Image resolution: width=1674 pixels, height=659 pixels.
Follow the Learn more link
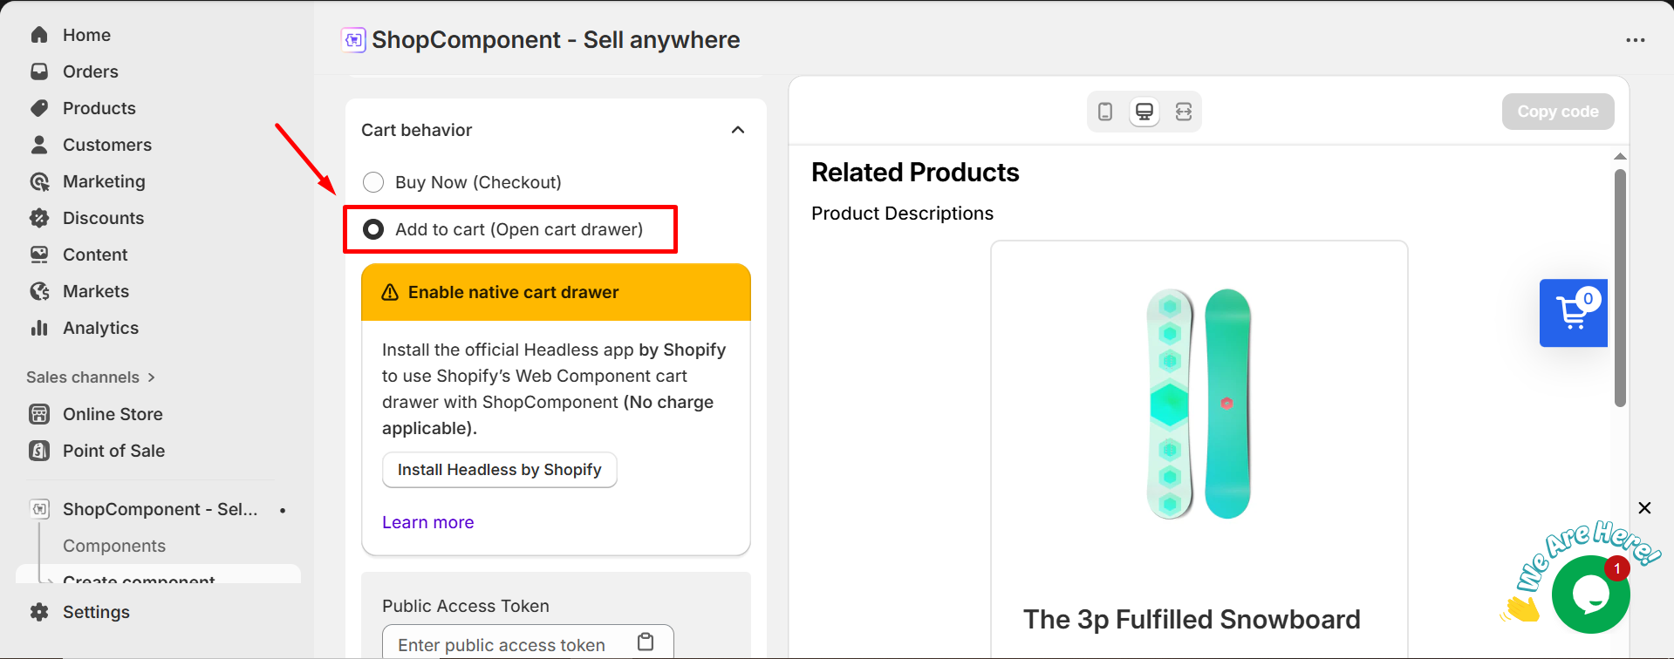428,522
